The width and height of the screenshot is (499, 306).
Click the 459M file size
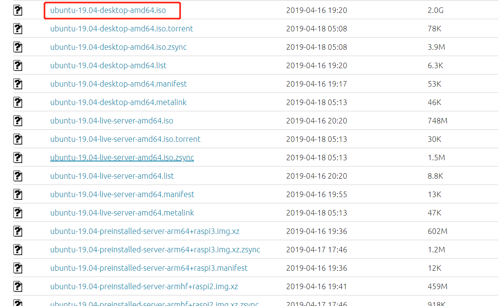click(x=437, y=286)
